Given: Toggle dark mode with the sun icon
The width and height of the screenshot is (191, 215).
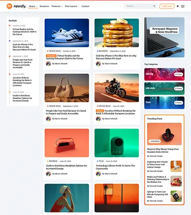Looking at the screenshot, I should tap(178, 6).
